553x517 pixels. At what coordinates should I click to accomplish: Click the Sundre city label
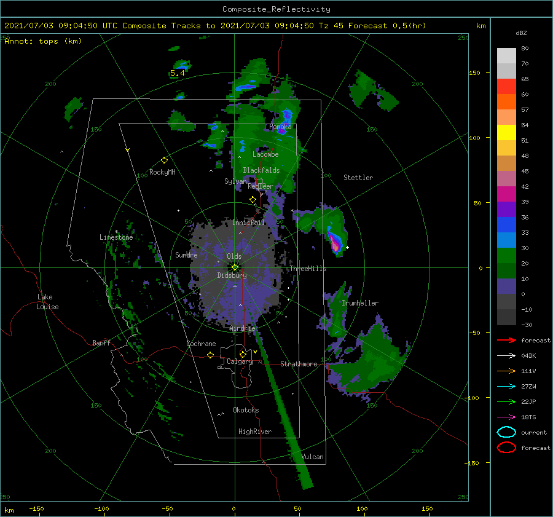[186, 255]
